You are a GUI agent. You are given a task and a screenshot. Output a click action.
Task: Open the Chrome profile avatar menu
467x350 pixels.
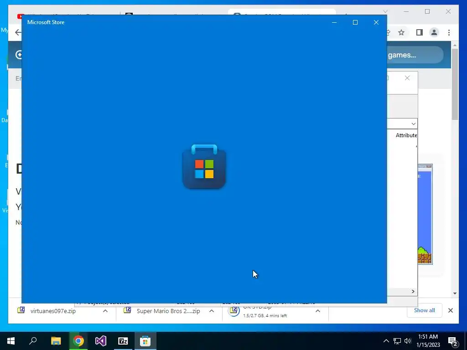pos(434,32)
